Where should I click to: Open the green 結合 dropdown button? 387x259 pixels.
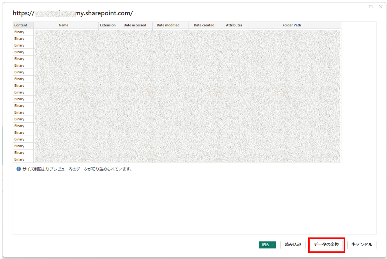[267, 245]
